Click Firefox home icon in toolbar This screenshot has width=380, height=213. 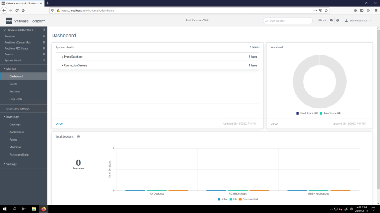tap(23, 11)
